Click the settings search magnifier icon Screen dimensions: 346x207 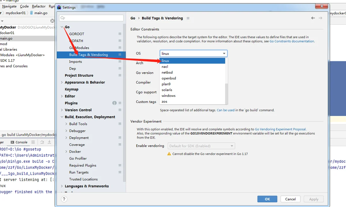click(x=63, y=18)
